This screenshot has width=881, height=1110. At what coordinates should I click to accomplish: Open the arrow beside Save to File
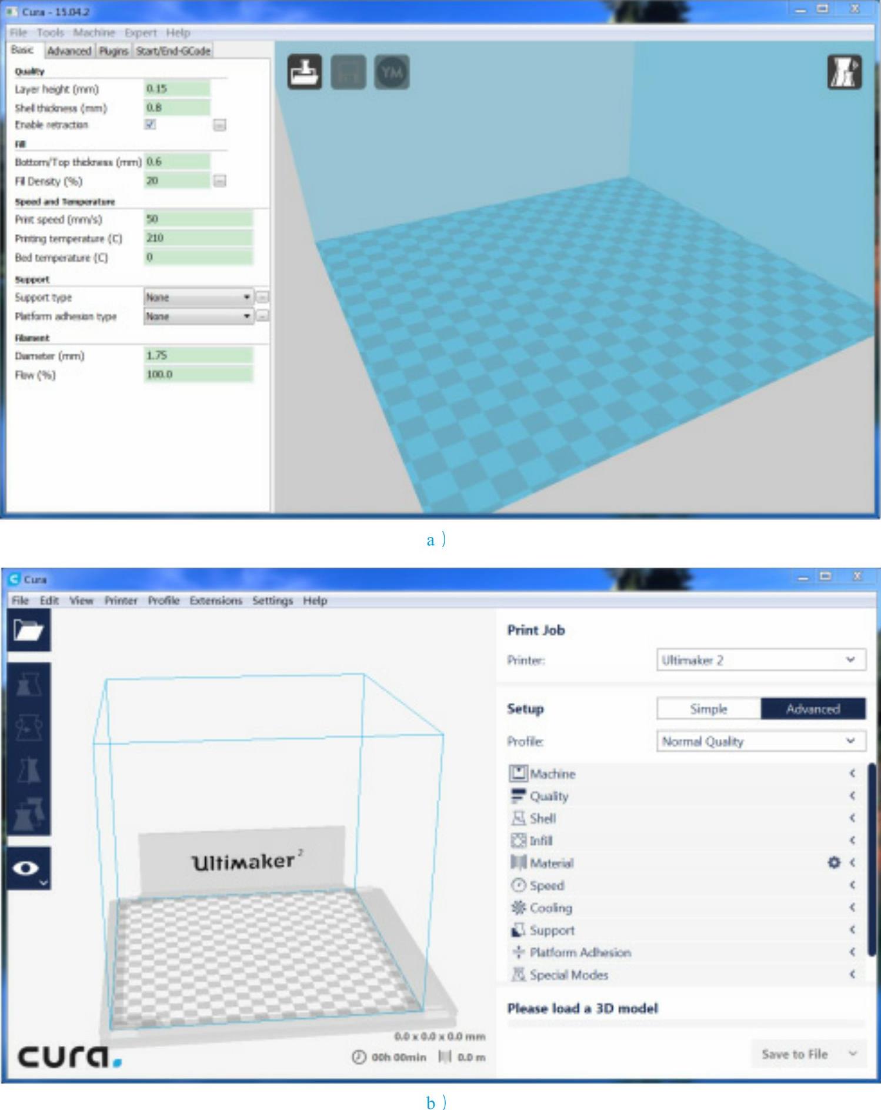(853, 1054)
